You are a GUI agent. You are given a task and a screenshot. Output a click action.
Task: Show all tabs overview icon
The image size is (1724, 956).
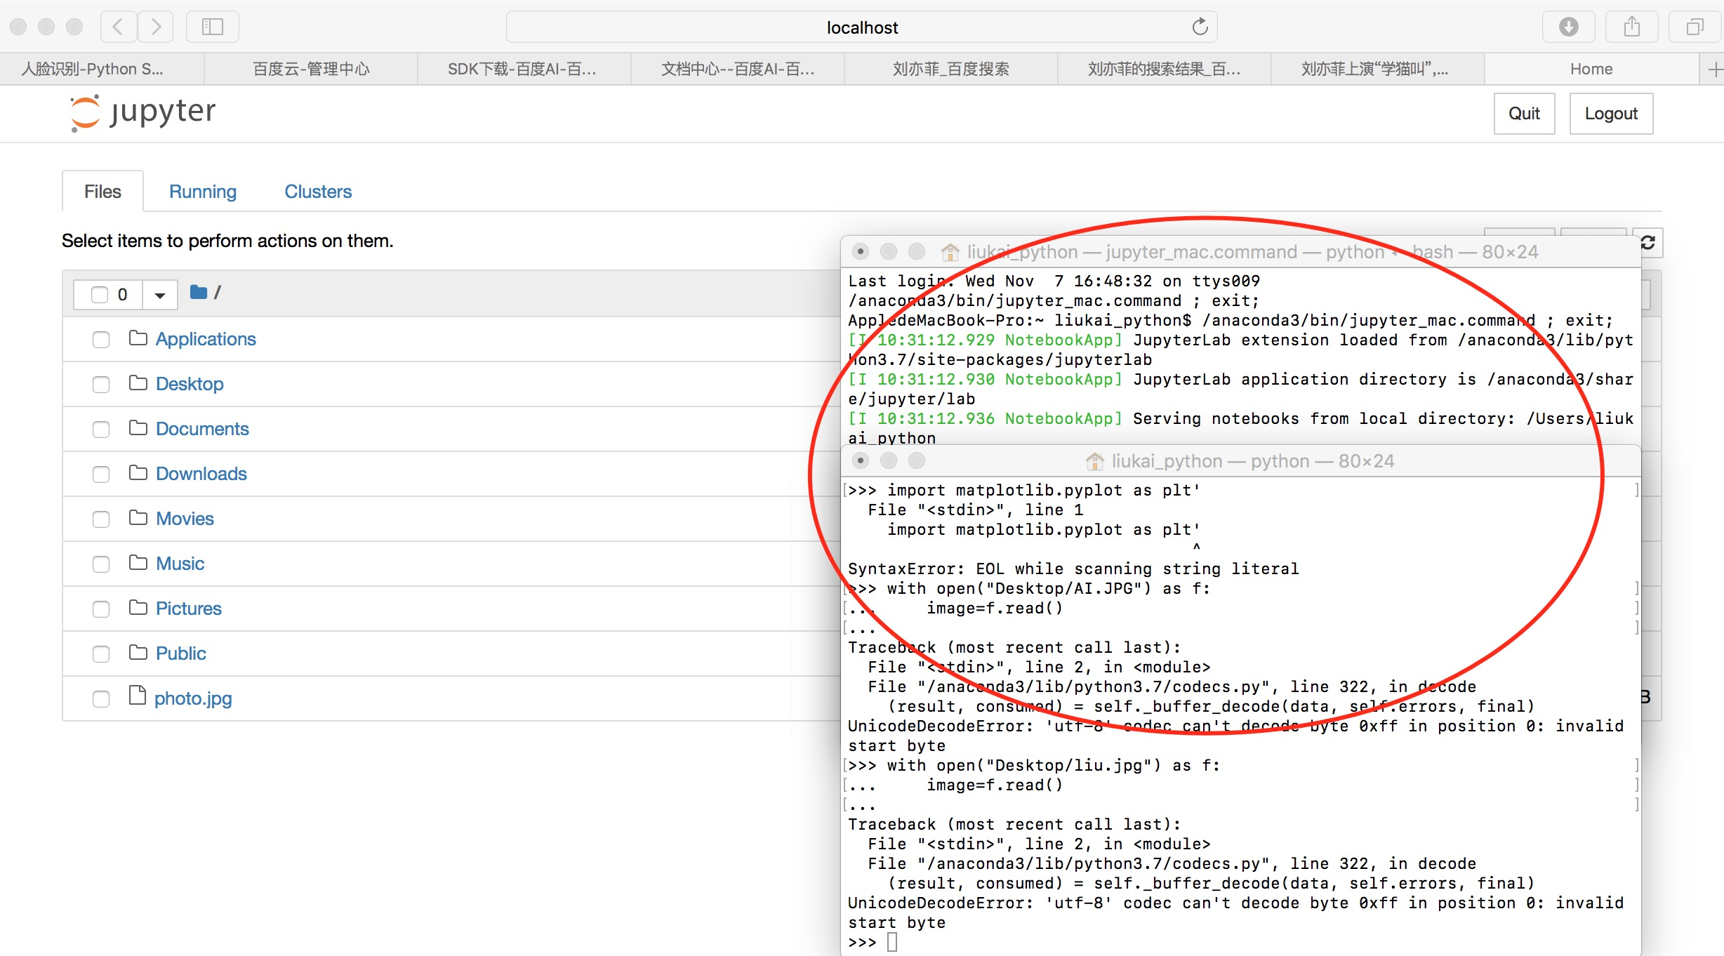[x=1695, y=27]
